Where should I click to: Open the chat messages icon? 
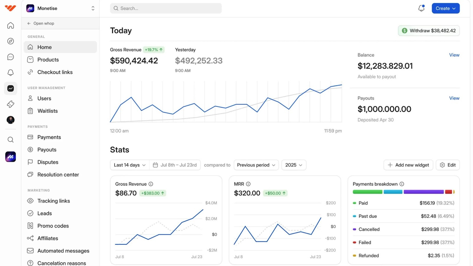[x=11, y=57]
